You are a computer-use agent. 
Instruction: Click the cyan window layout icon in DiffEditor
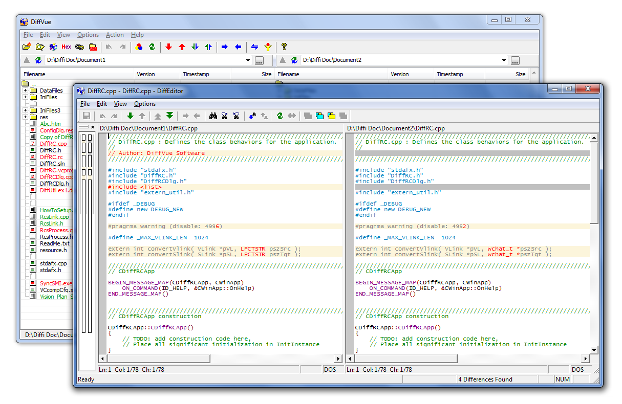pyautogui.click(x=320, y=116)
